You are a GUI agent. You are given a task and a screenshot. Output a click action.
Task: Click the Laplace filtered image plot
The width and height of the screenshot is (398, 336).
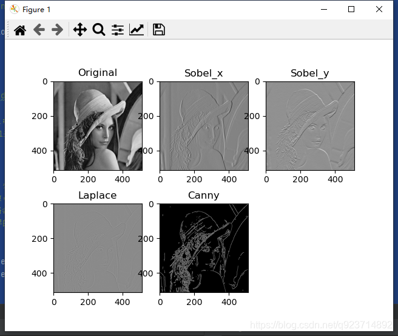[x=98, y=248]
